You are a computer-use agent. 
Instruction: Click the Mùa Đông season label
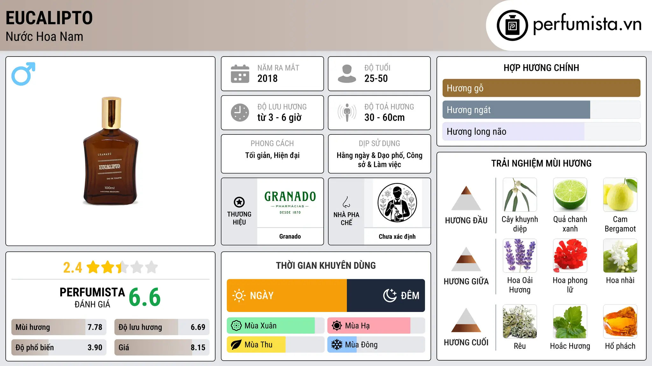pos(361,345)
